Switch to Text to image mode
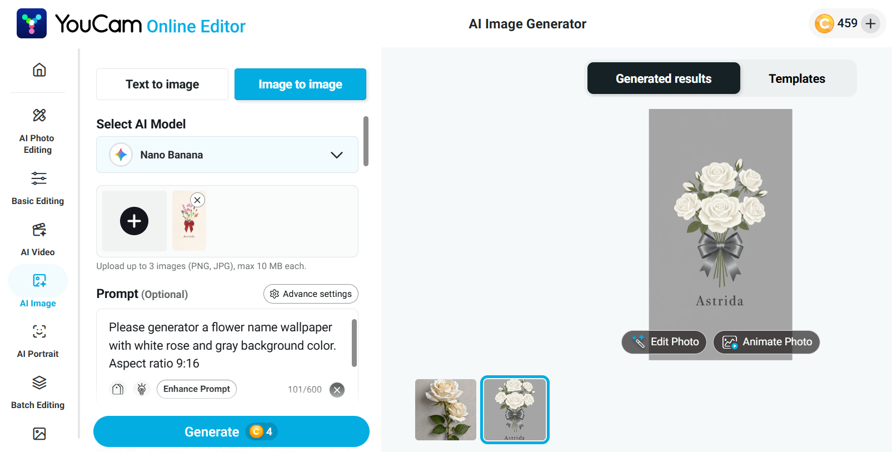The width and height of the screenshot is (892, 452). click(x=162, y=85)
